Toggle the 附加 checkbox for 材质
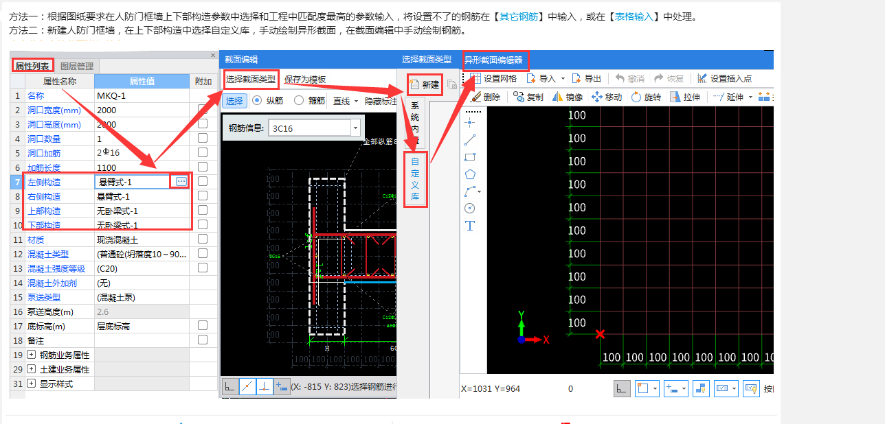 pos(203,239)
